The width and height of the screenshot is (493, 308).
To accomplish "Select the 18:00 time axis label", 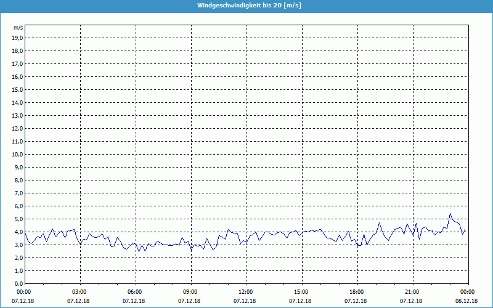I will coord(356,291).
